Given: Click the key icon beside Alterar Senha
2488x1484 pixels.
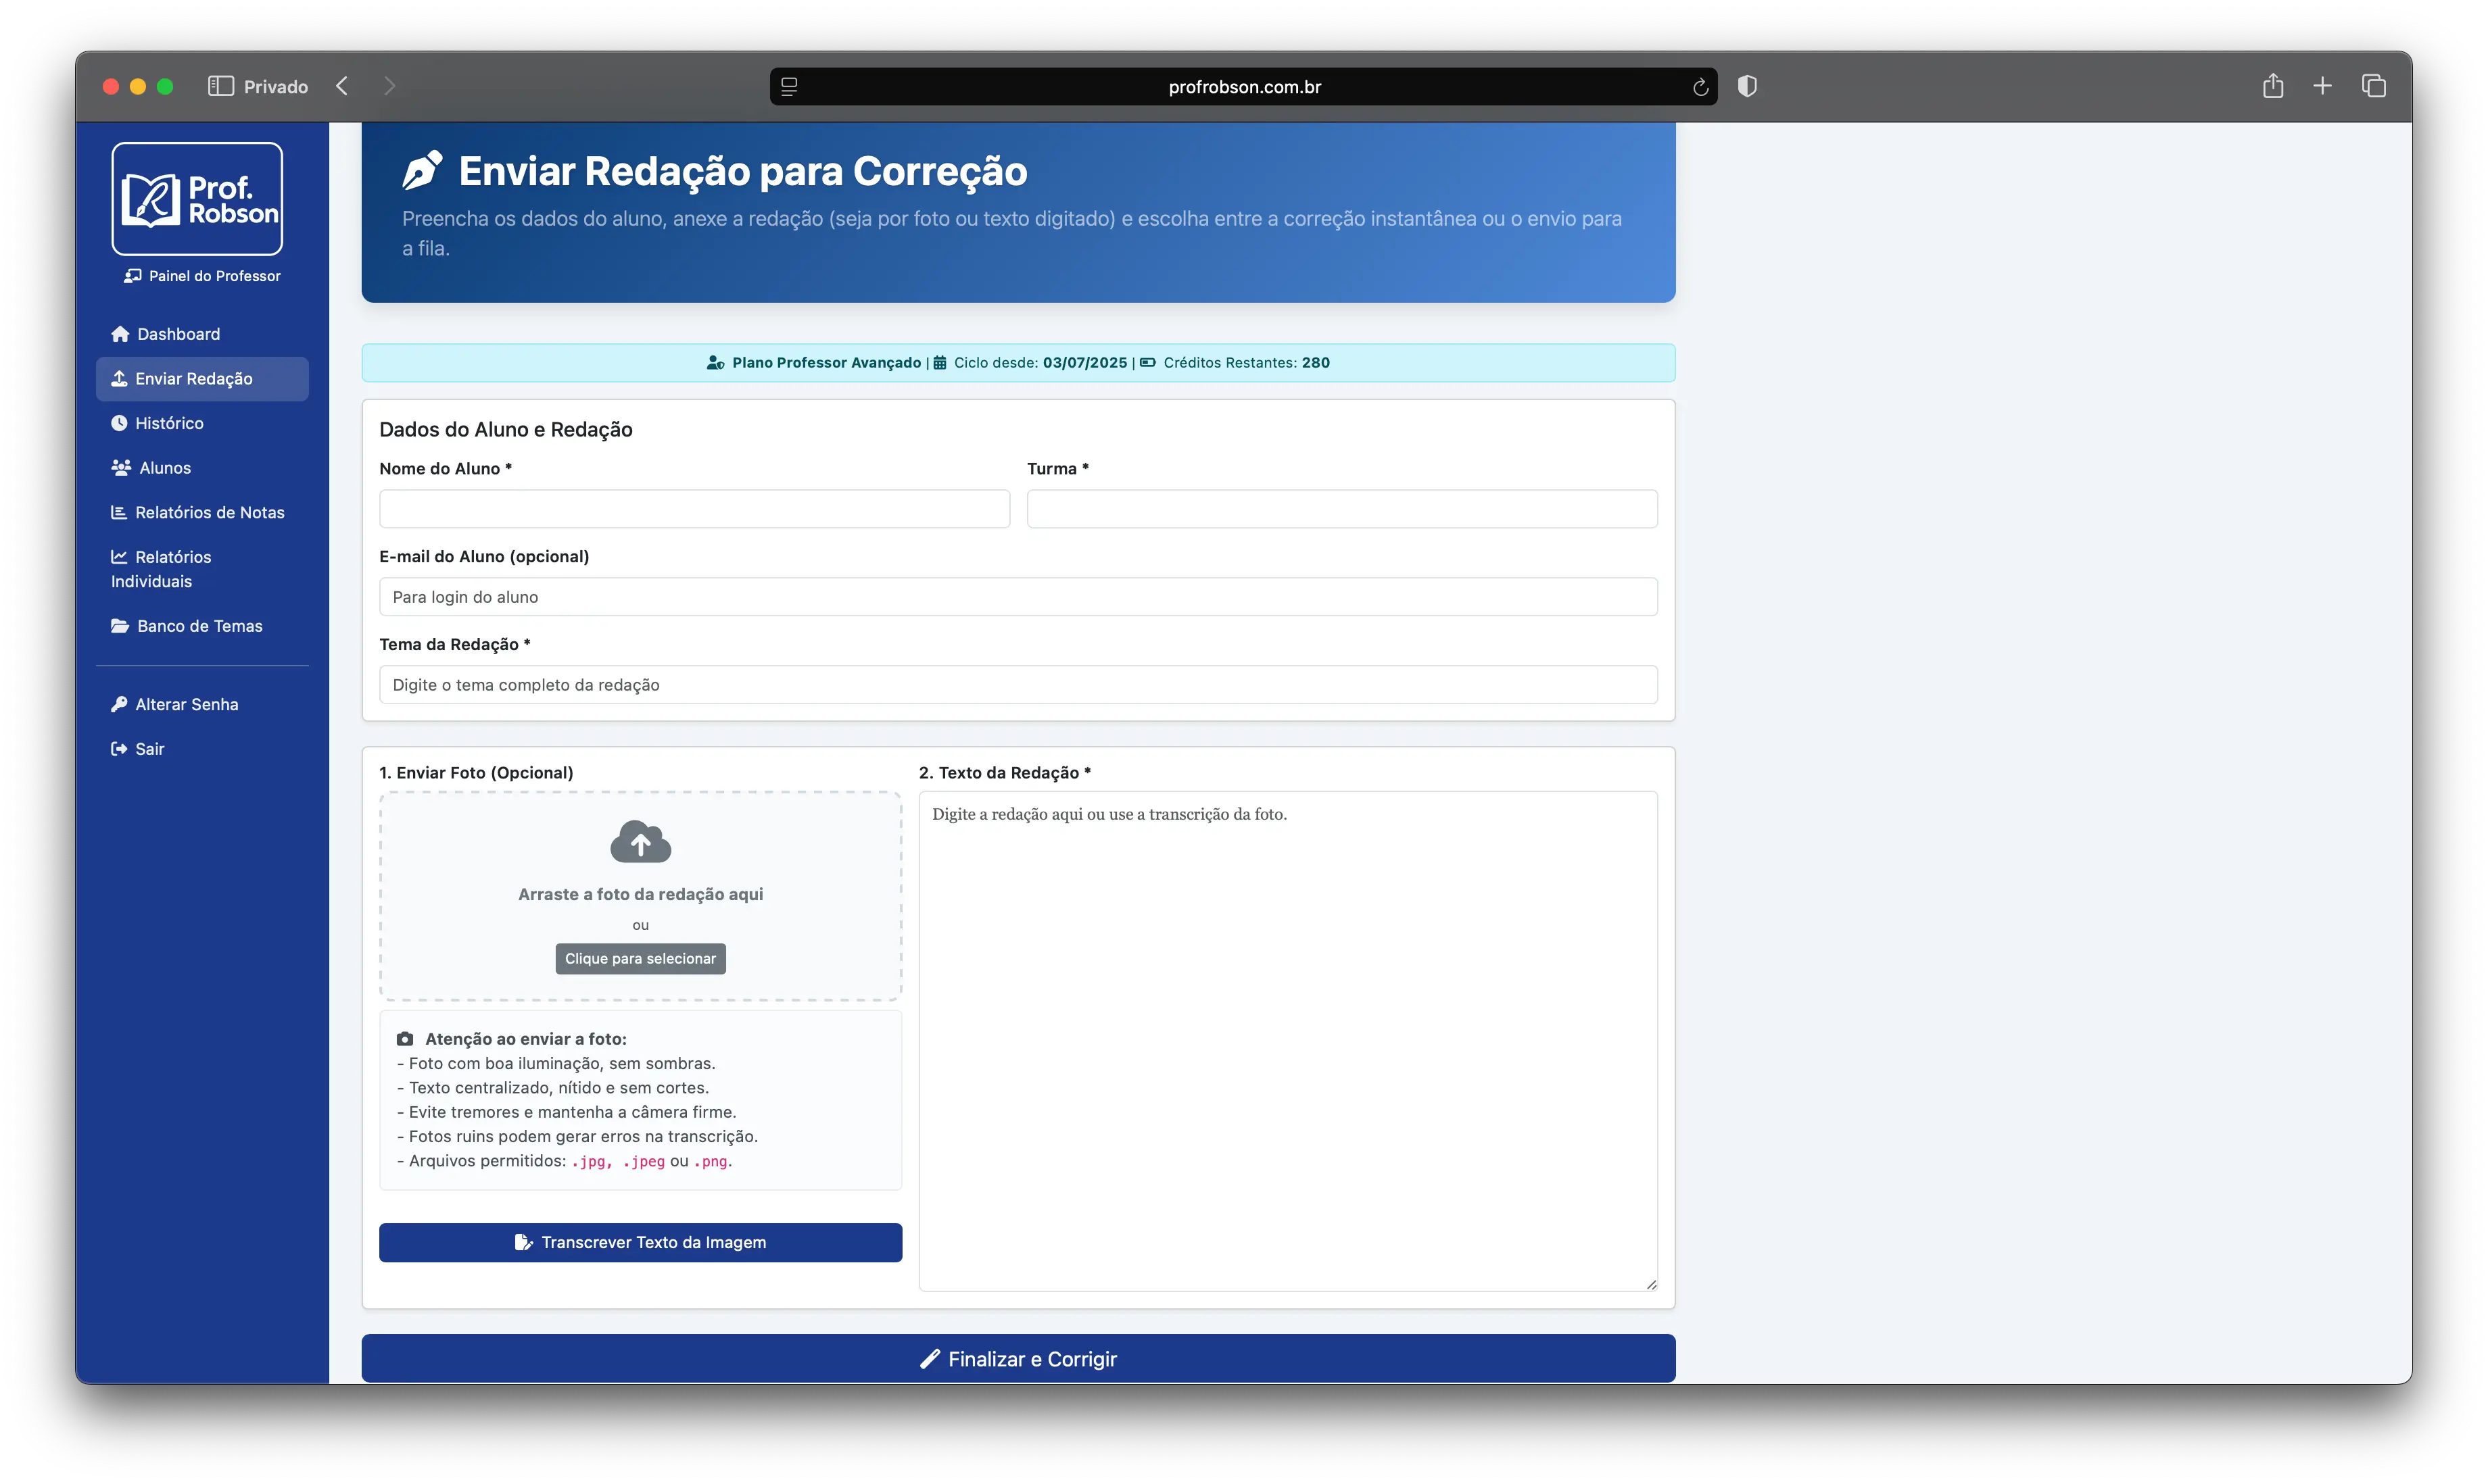Looking at the screenshot, I should tap(120, 703).
